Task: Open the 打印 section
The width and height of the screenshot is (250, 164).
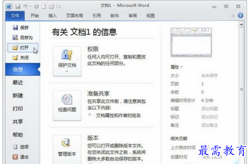Action: coord(18,109)
